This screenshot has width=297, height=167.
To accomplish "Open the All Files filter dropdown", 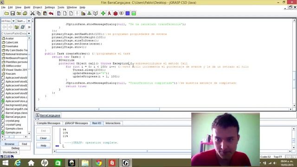I will [13, 21].
